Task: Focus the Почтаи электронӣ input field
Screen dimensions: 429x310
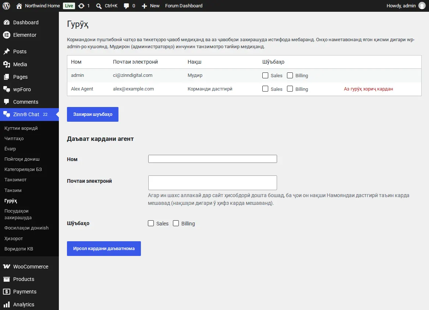Action: pyautogui.click(x=213, y=183)
